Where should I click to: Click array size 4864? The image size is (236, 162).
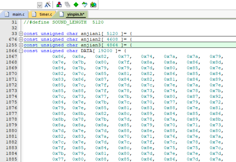(112, 45)
